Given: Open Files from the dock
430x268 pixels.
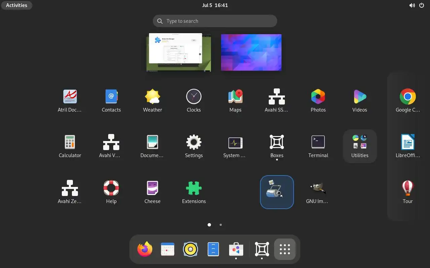Looking at the screenshot, I should point(213,249).
